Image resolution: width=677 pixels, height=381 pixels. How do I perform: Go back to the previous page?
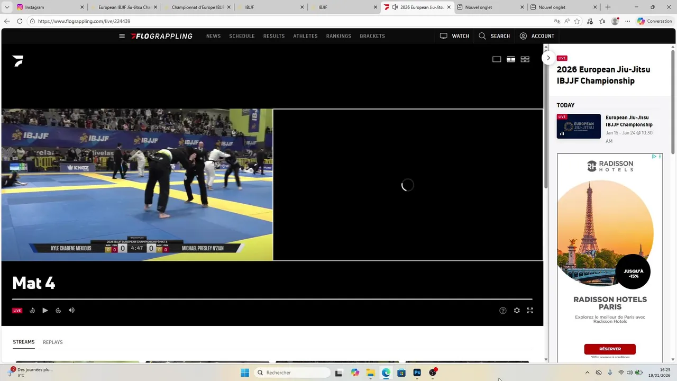click(7, 21)
